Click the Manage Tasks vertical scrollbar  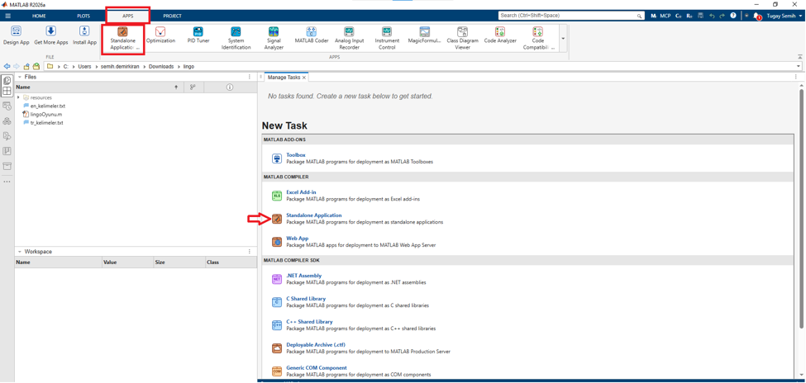(802, 208)
